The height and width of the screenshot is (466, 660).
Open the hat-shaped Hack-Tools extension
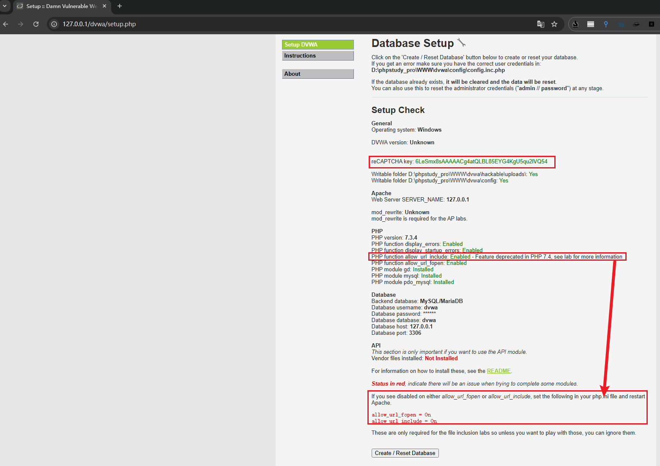click(636, 24)
